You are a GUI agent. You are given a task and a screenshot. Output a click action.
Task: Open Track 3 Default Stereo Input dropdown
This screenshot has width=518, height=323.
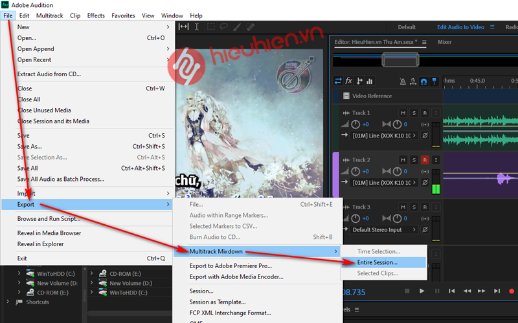384,230
